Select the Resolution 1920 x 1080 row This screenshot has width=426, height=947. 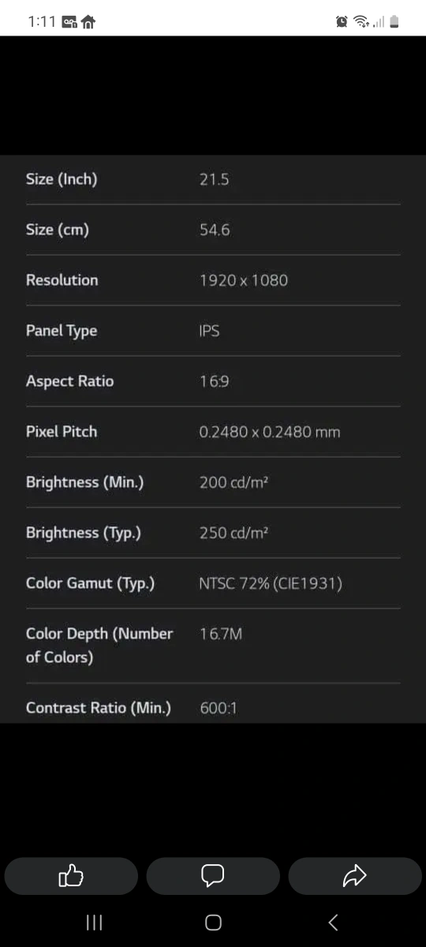[x=213, y=280]
